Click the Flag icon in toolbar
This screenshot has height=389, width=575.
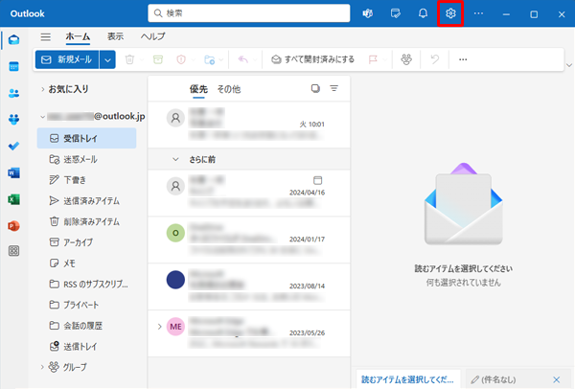(x=373, y=59)
